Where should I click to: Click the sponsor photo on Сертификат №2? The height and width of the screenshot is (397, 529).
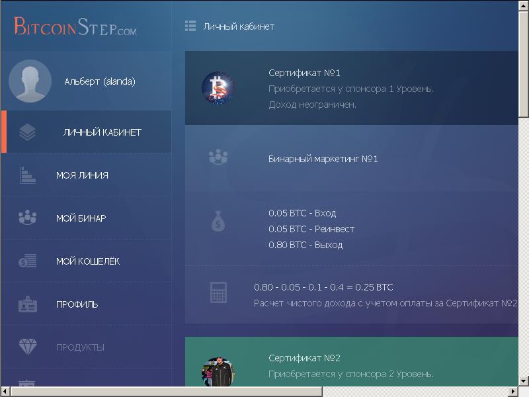coord(218,372)
